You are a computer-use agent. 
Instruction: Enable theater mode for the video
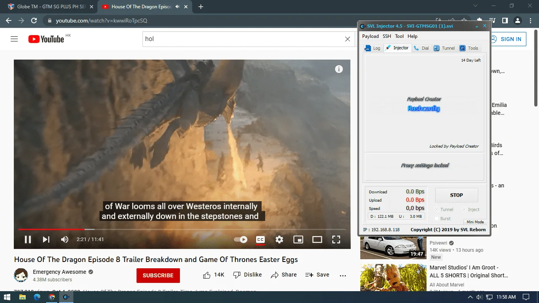pos(317,239)
